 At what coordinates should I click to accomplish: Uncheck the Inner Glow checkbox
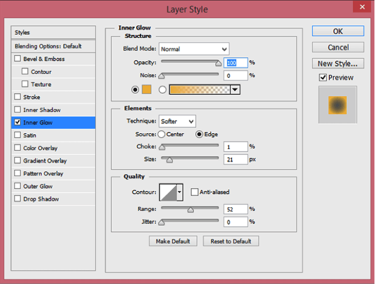click(18, 122)
